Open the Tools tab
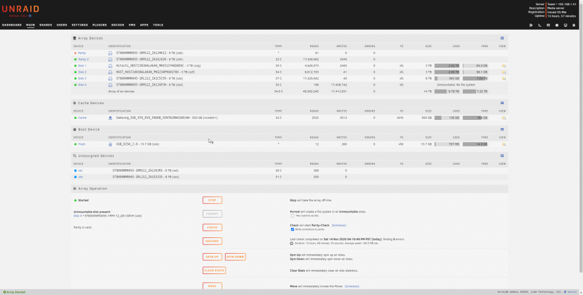 (158, 25)
